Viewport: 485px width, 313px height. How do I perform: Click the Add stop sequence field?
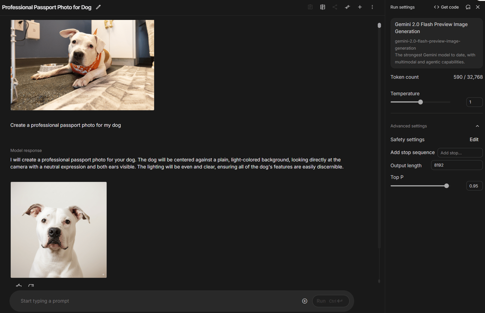click(x=460, y=153)
